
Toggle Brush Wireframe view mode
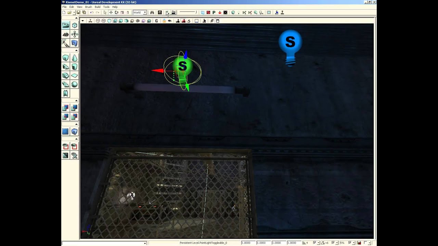pyautogui.click(x=98, y=21)
